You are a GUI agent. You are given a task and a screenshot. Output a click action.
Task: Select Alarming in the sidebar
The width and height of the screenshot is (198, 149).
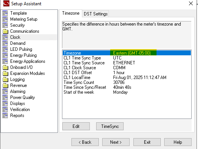(18, 91)
